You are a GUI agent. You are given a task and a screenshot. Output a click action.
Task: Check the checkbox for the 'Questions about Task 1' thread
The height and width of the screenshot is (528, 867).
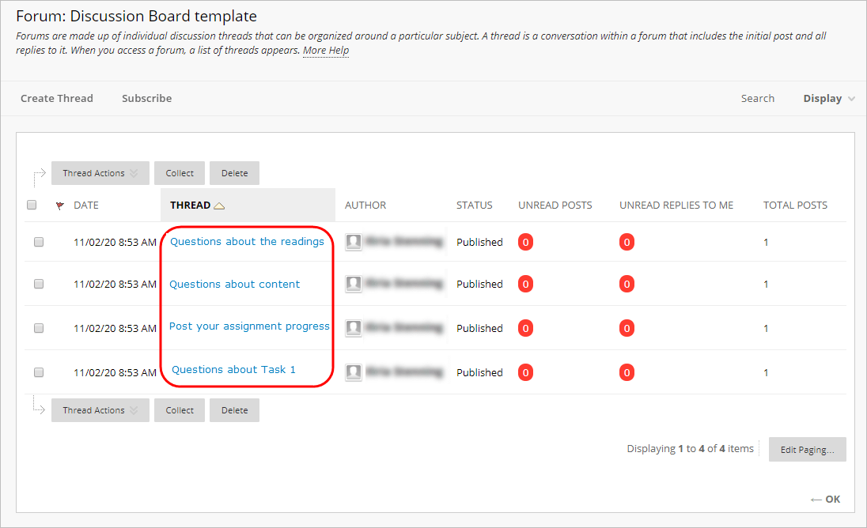39,371
